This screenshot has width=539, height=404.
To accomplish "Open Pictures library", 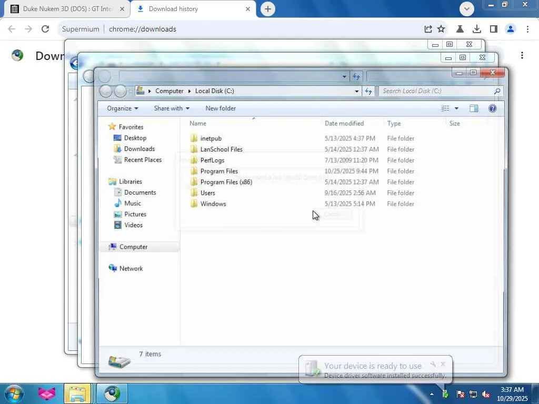I will tap(135, 215).
